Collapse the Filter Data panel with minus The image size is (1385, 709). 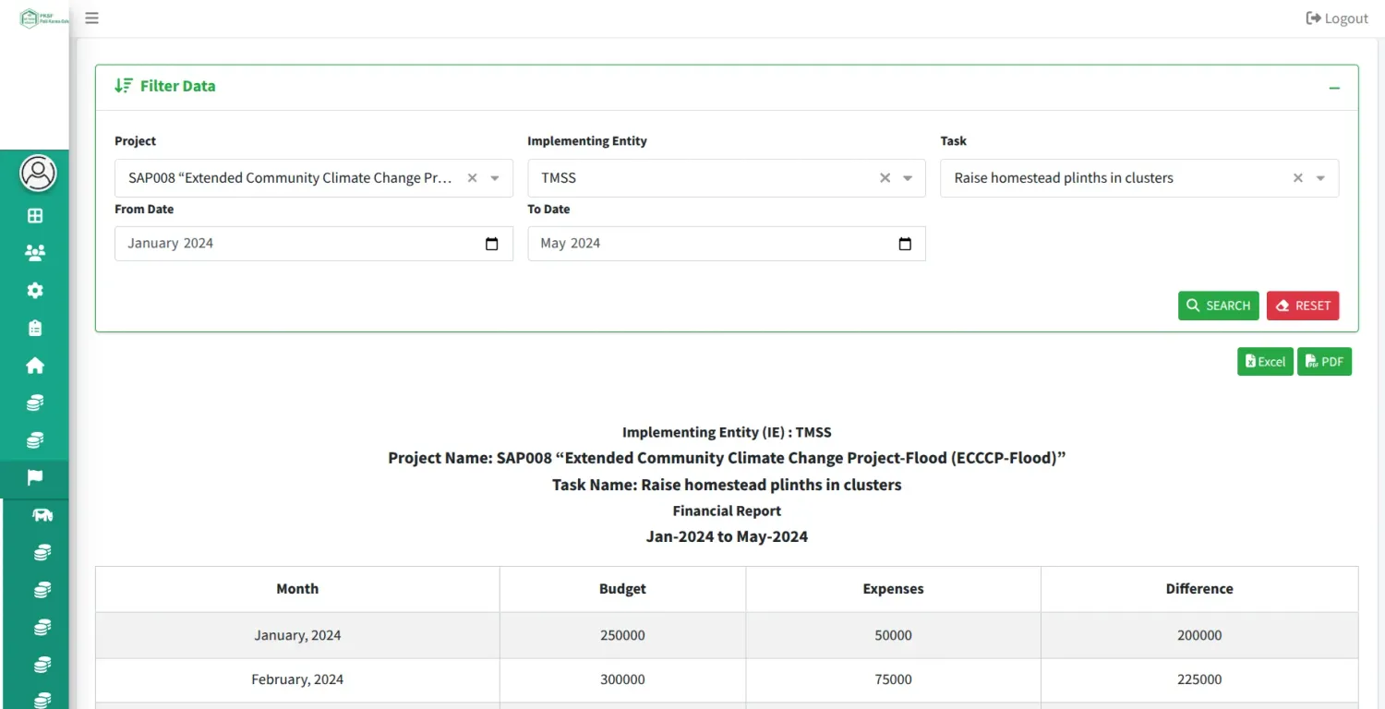coord(1334,88)
